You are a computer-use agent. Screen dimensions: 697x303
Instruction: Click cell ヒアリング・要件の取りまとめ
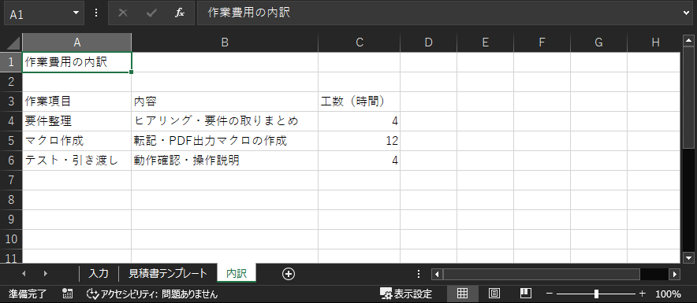pyautogui.click(x=225, y=121)
